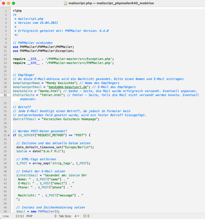Click the "Line:" label in status bar

coord(6,216)
